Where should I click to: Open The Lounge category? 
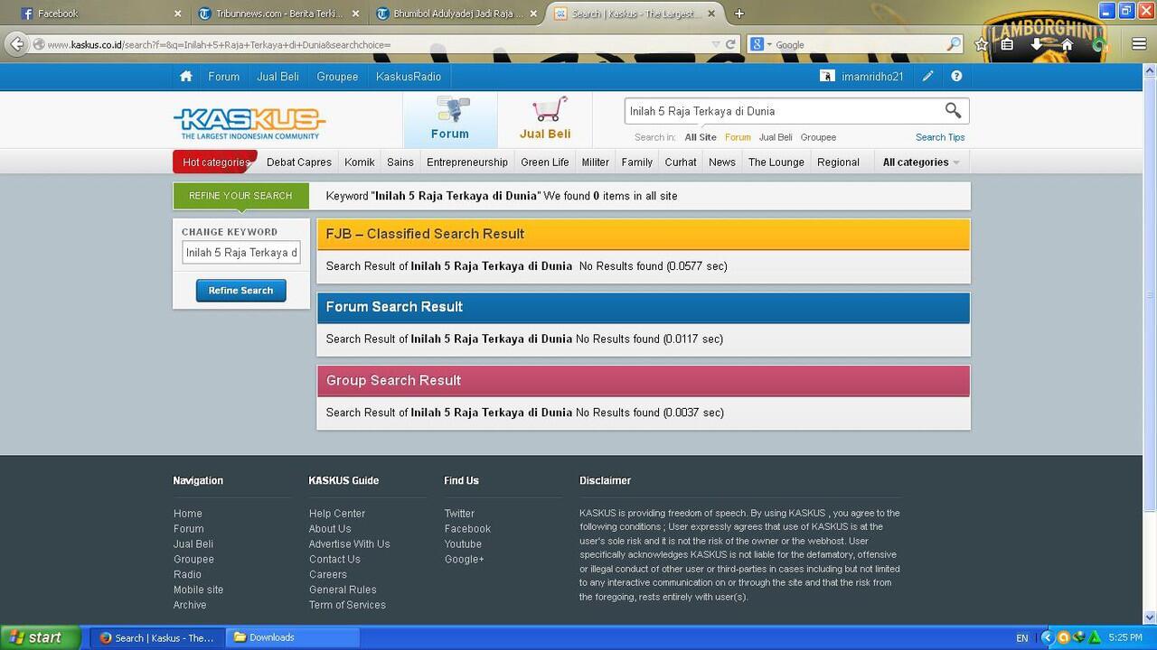coord(776,162)
